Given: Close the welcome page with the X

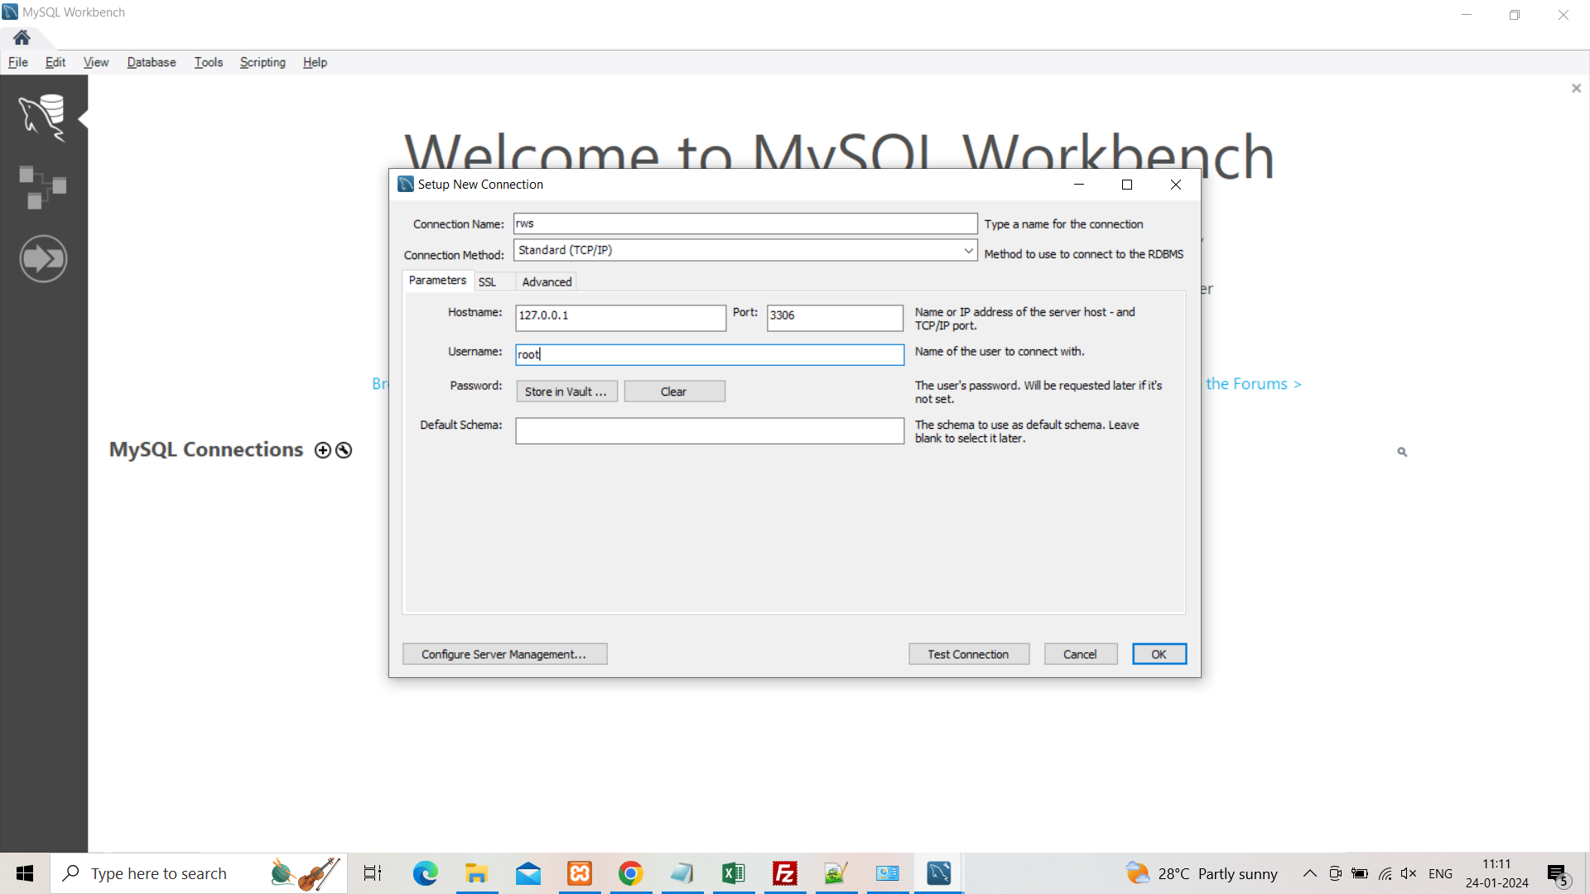Looking at the screenshot, I should tap(1576, 89).
